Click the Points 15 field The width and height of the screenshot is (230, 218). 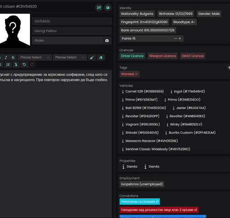click(x=151, y=39)
